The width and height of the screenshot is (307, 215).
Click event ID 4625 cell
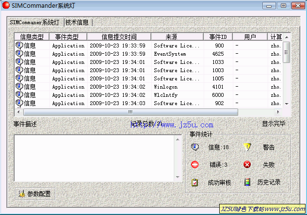click(218, 54)
